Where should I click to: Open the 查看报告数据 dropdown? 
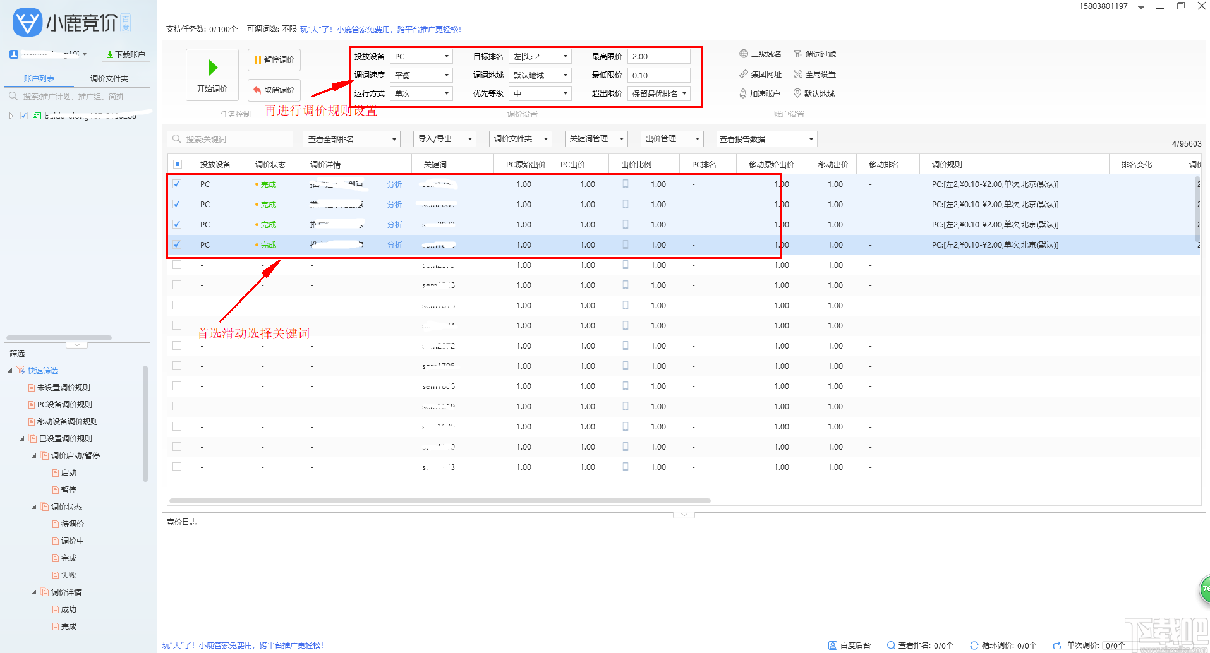(766, 139)
